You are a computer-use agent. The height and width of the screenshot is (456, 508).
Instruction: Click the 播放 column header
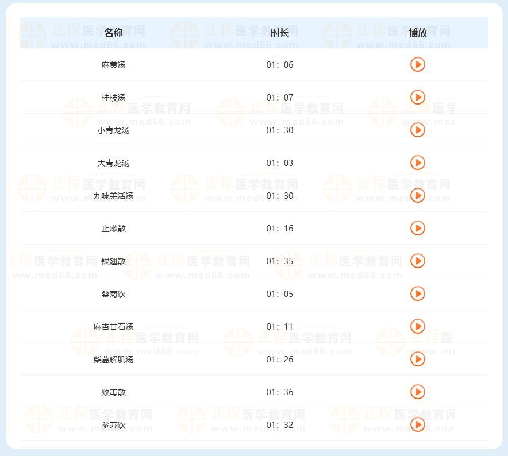[x=417, y=33]
